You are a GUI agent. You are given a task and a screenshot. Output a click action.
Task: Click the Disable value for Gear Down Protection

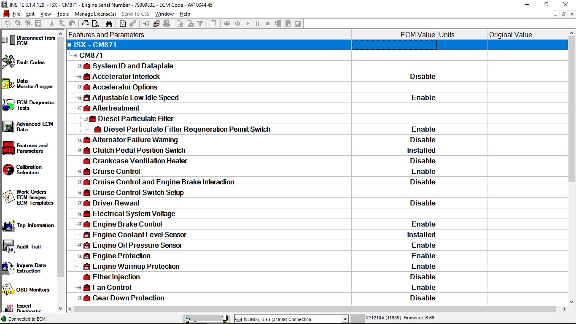pyautogui.click(x=423, y=298)
